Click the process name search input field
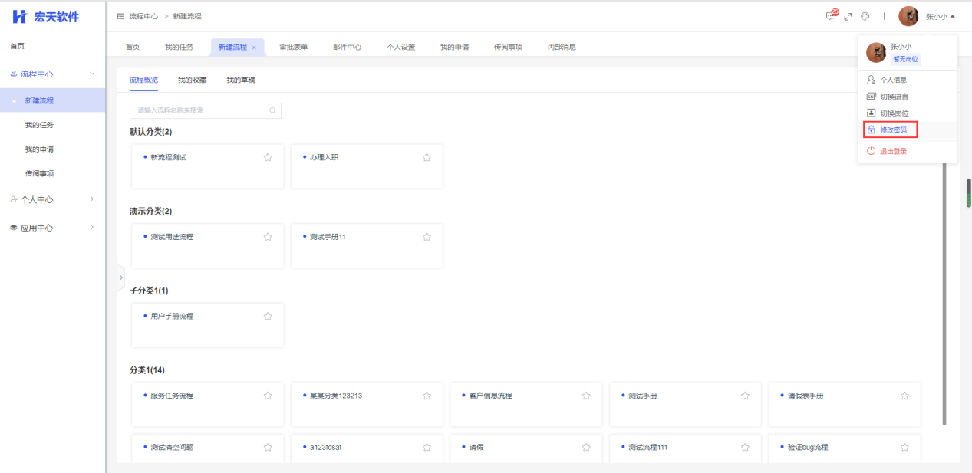Image resolution: width=972 pixels, height=473 pixels. 199,110
